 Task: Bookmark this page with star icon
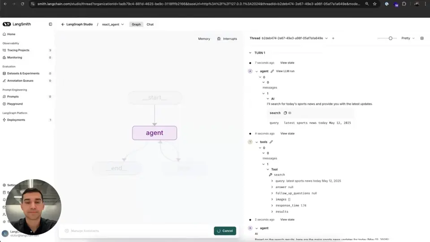click(x=374, y=4)
